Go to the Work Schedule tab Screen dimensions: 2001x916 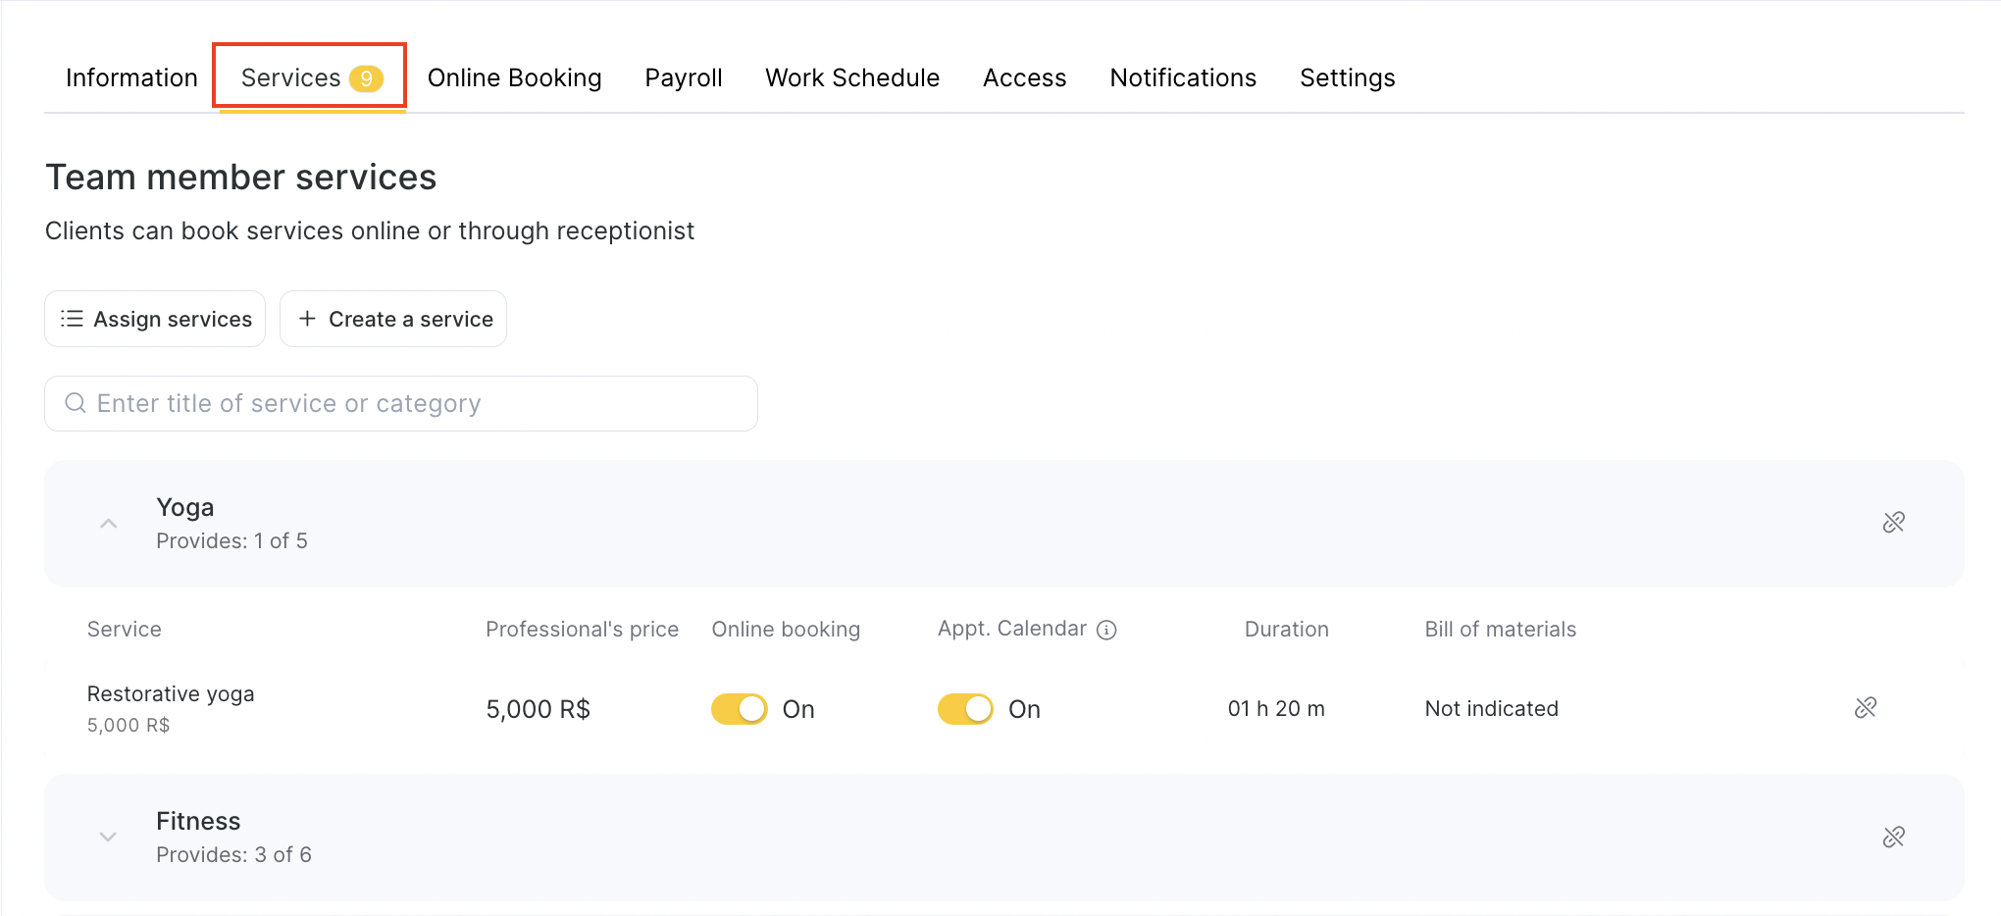tap(851, 78)
